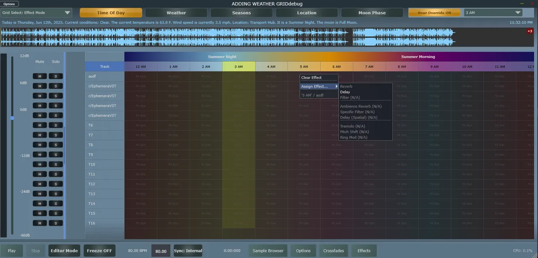Turn off the Hour Override toggle
Screen dimensions: 538x258
435,12
